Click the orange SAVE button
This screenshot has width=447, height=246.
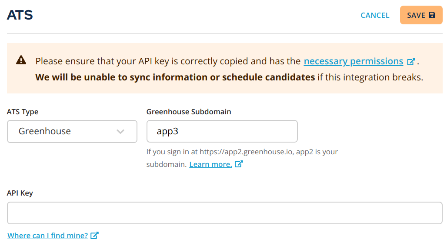coord(421,15)
